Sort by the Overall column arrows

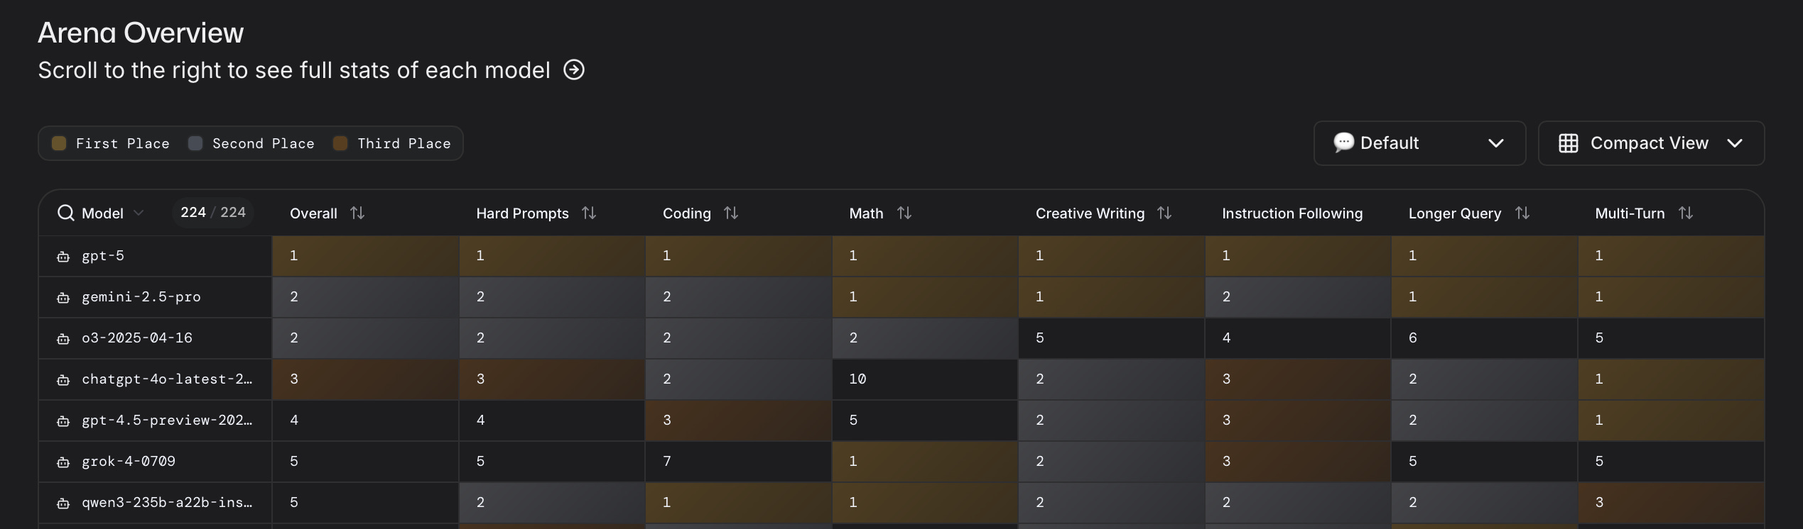coord(357,213)
